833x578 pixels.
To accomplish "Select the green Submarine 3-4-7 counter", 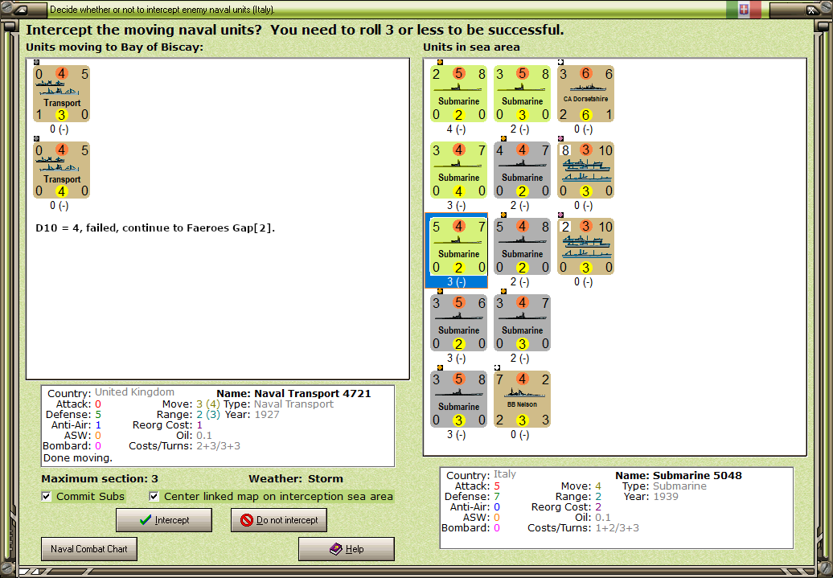I will tap(458, 170).
